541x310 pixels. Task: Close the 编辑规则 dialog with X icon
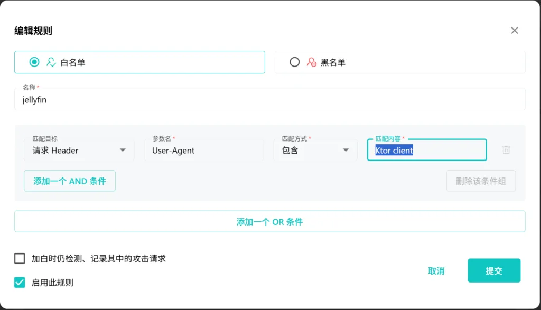pos(515,31)
